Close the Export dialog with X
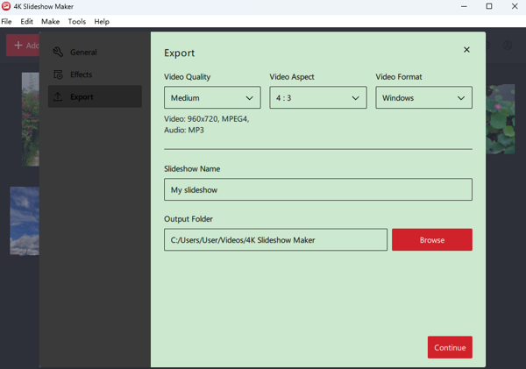Image resolution: width=526 pixels, height=369 pixels. 466,50
